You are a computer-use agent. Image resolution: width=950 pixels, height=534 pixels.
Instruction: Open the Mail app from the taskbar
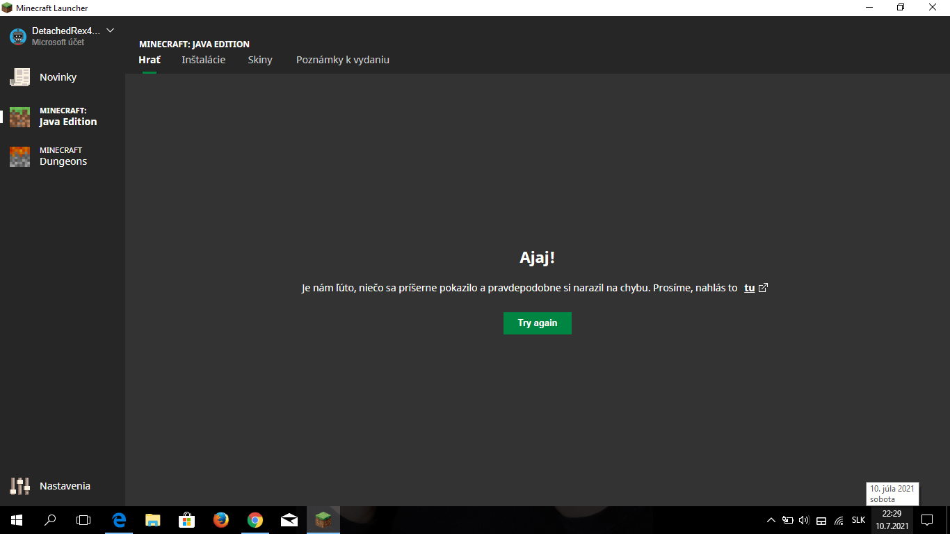tap(289, 520)
